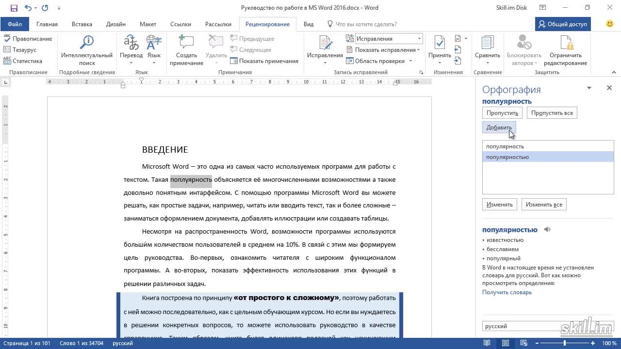Collapse the ribbon with the chevron

614,73
